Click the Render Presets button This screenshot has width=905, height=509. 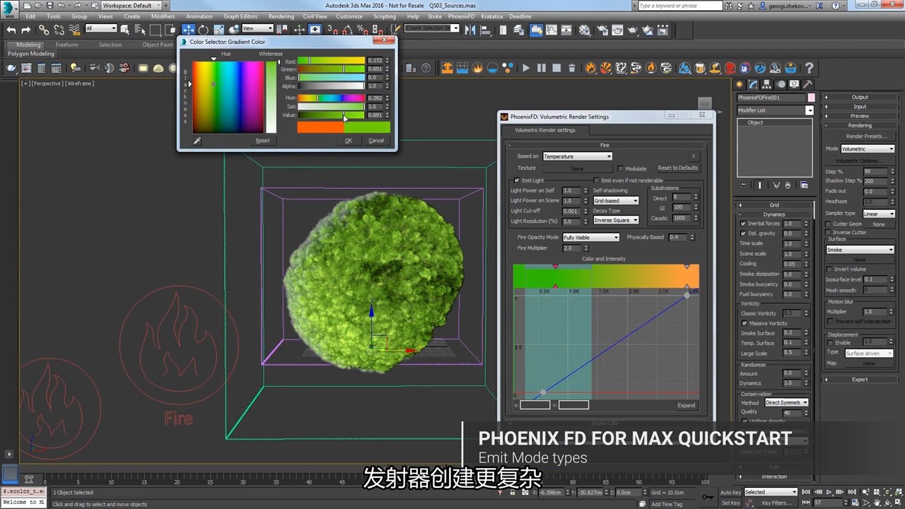tap(866, 136)
